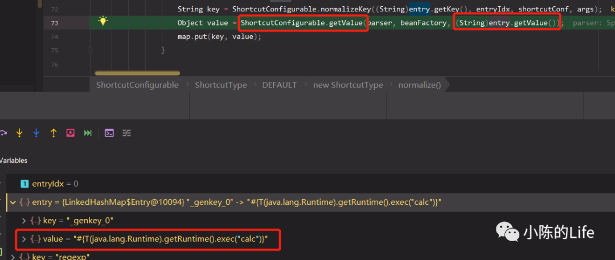Click the Step Into debugger icon
The height and width of the screenshot is (260, 615).
point(19,133)
